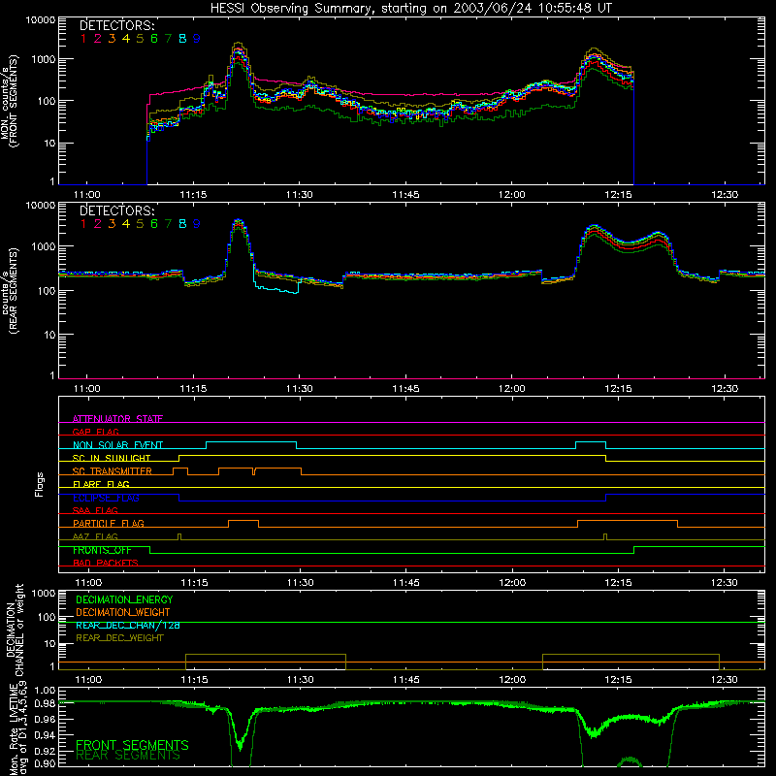Select detector 2 in front segments legend
Screen dimensions: 776x776
coord(98,38)
